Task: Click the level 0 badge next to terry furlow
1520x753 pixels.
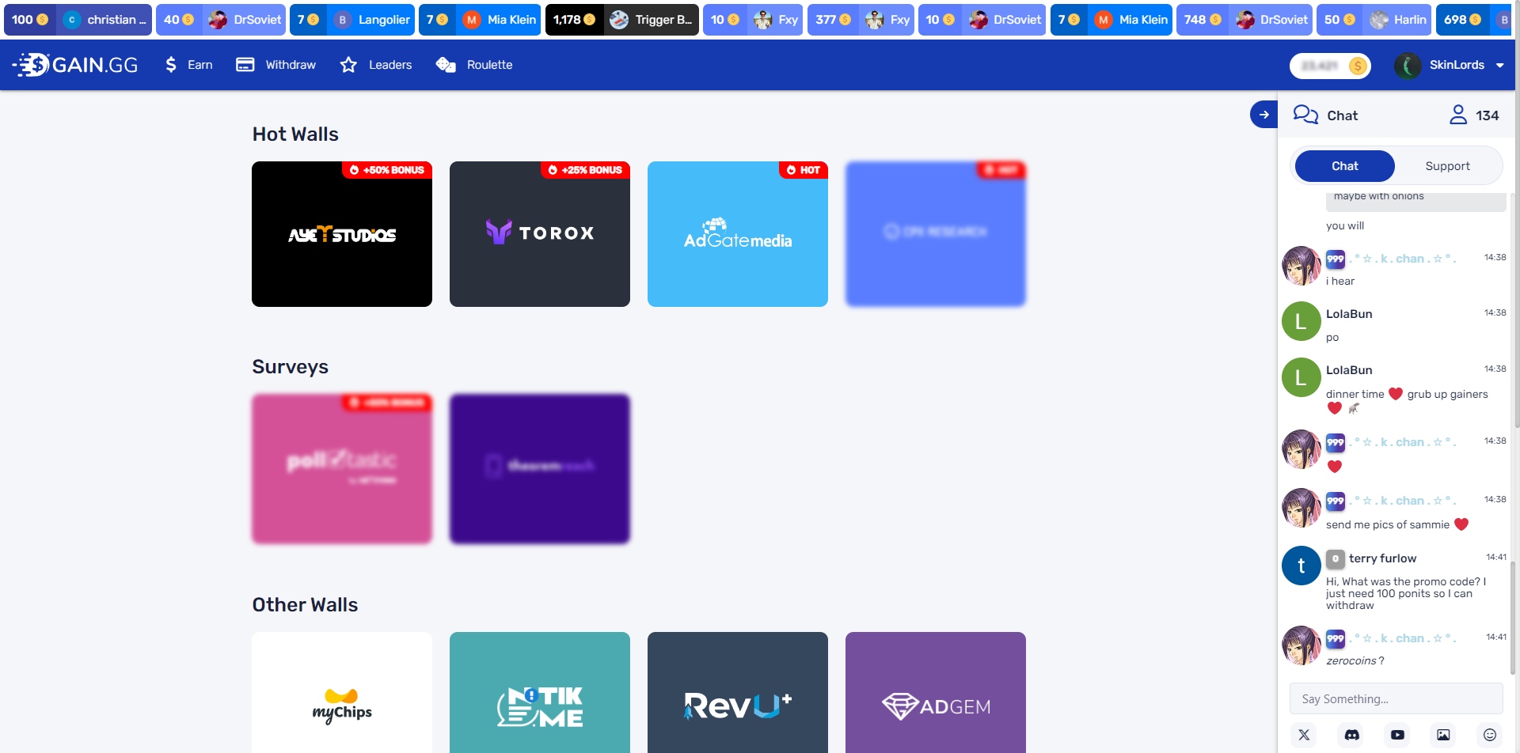Action: click(x=1335, y=558)
